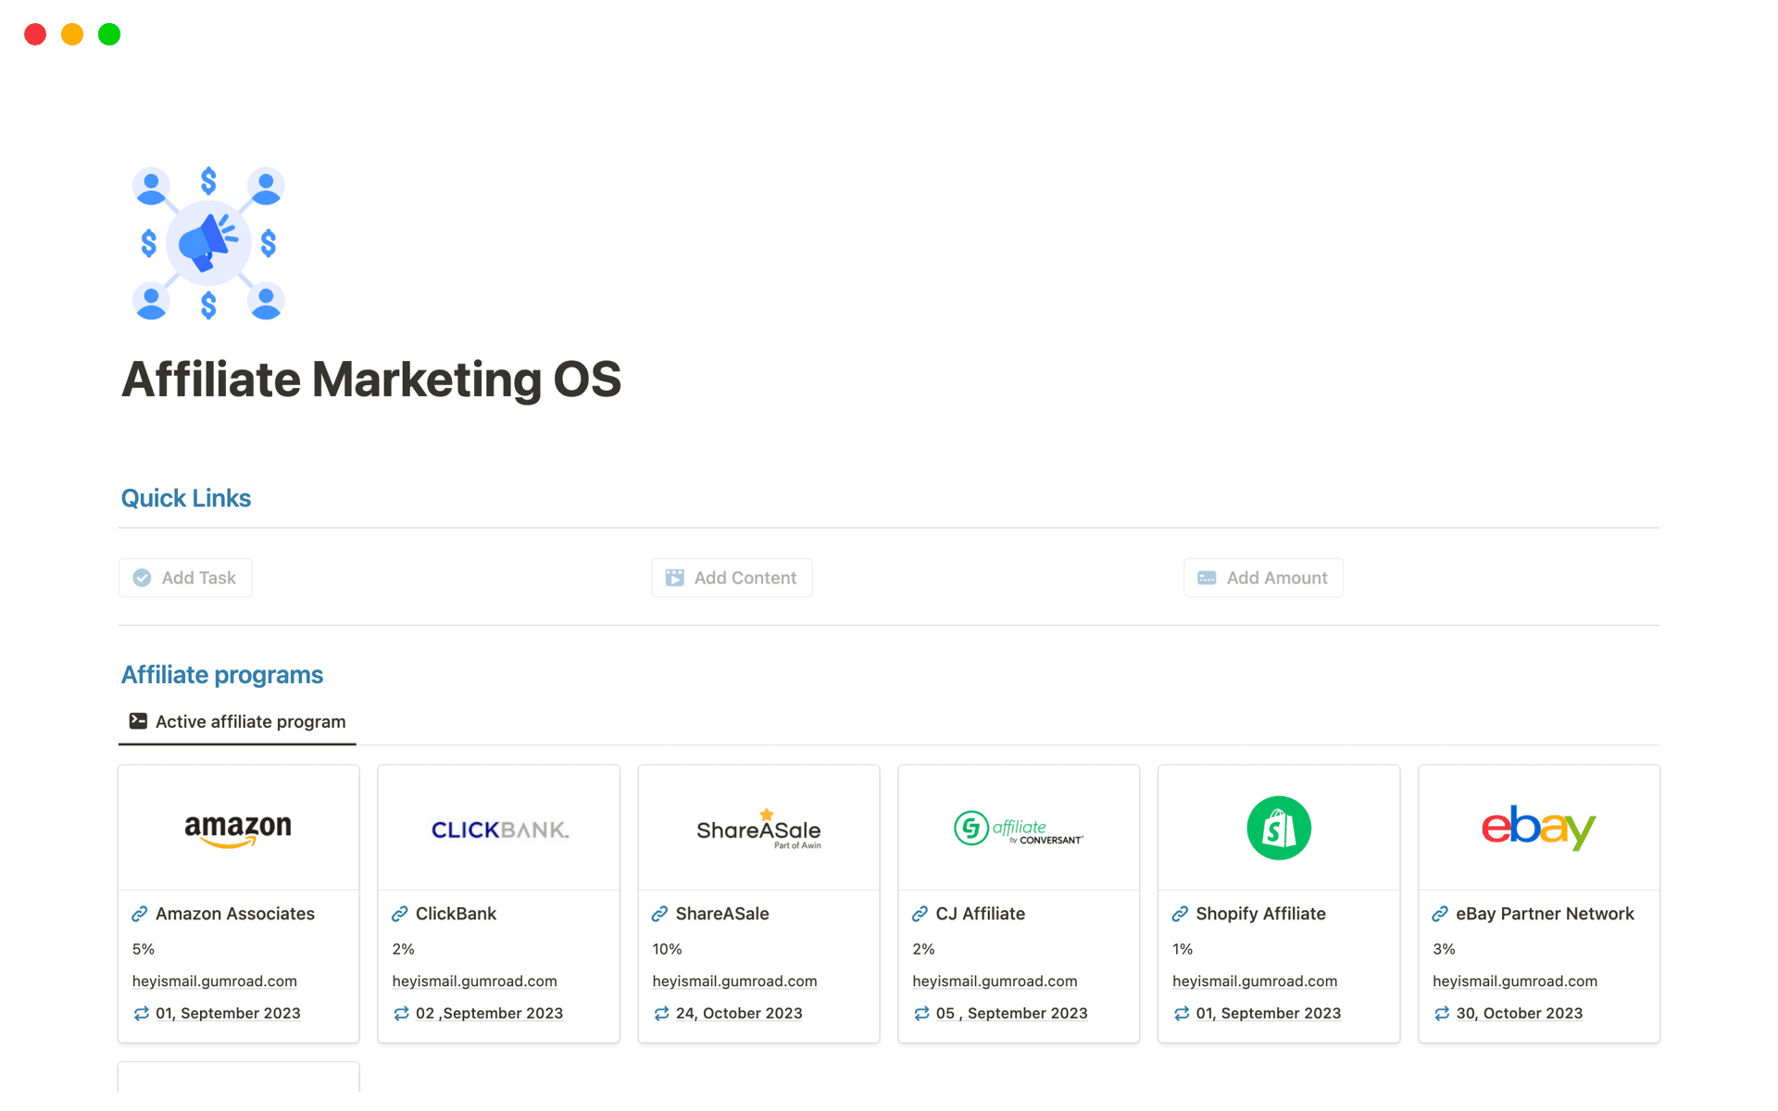The image size is (1778, 1111).
Task: Open the gumroad link under ShareASale
Action: pos(734,981)
